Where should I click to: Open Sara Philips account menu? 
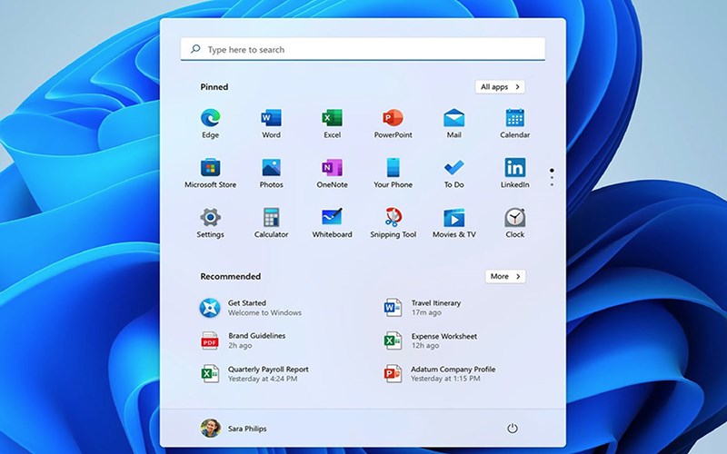[x=234, y=429]
